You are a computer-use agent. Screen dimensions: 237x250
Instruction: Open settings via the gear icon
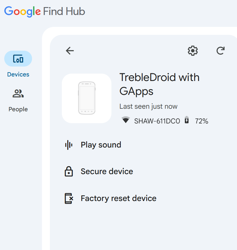point(193,51)
